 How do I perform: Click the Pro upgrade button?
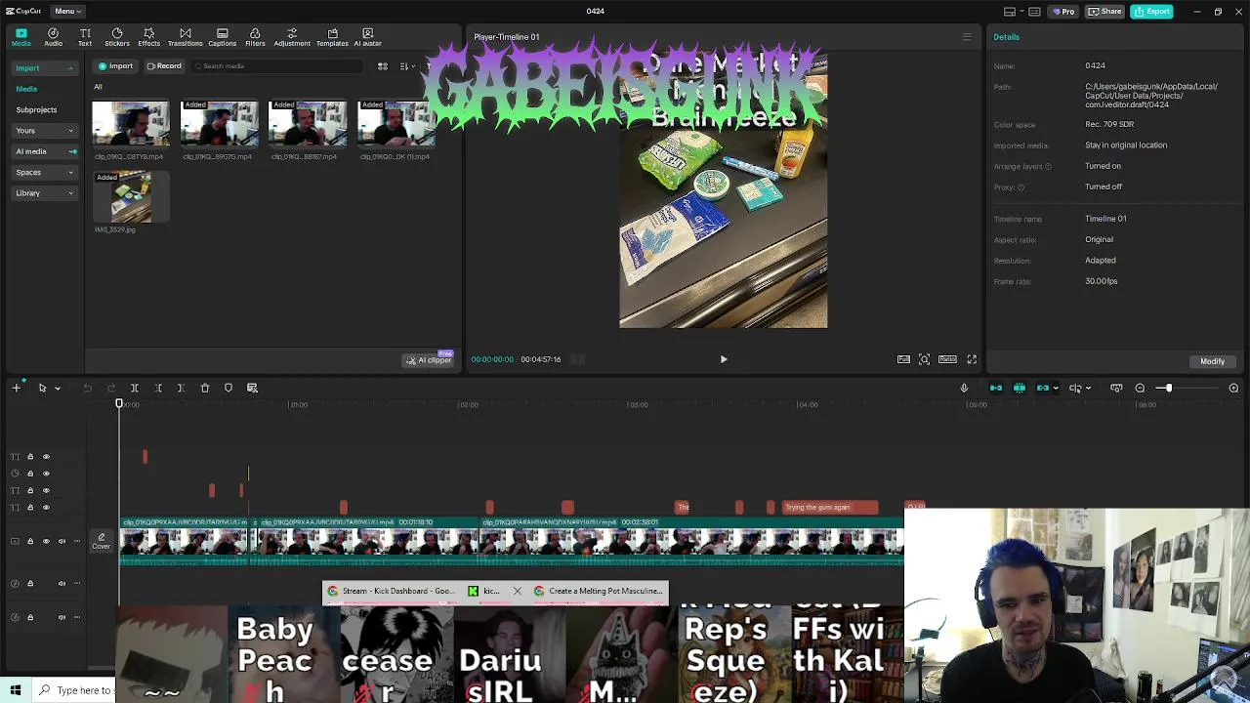[x=1062, y=11]
